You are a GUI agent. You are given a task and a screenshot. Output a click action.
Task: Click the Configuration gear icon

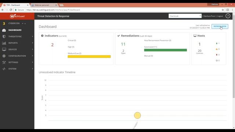(x=4, y=56)
